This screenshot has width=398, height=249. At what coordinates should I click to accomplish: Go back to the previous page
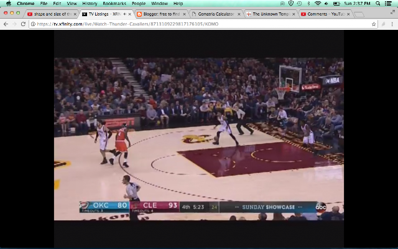tap(6, 24)
